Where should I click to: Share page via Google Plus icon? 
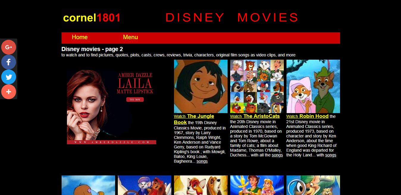pos(9,47)
